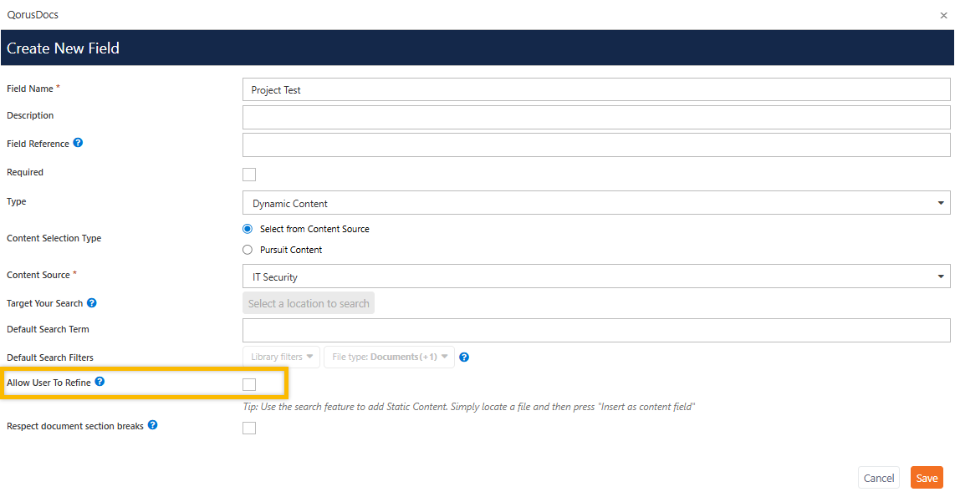This screenshot has height=502, width=955.
Task: Tick Respect document section breaks checkbox
Action: pos(249,428)
